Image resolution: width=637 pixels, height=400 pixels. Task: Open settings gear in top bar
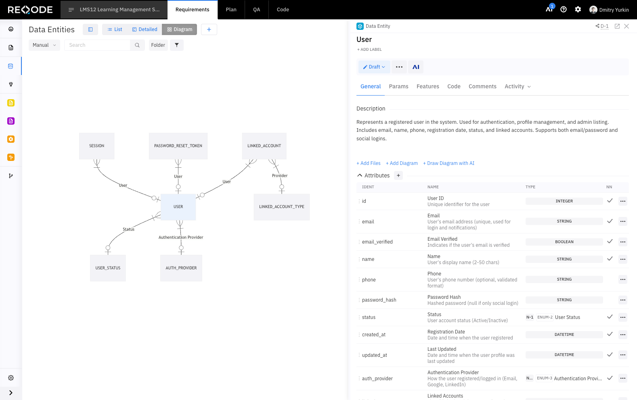pos(578,9)
